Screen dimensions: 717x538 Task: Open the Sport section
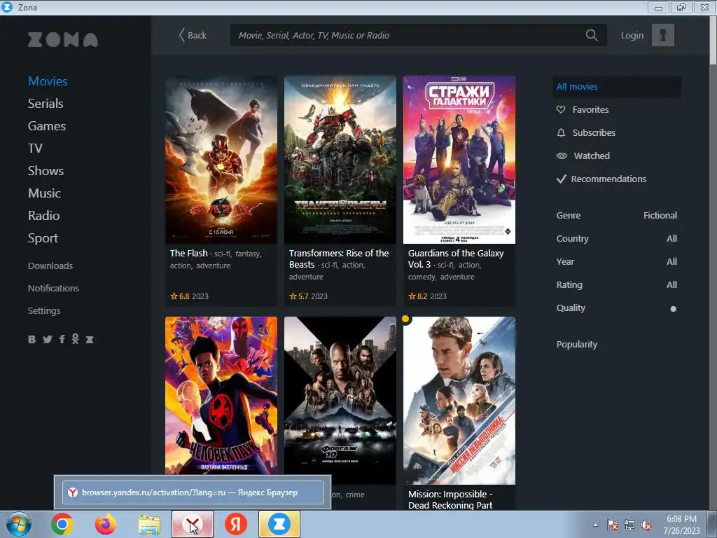(43, 238)
